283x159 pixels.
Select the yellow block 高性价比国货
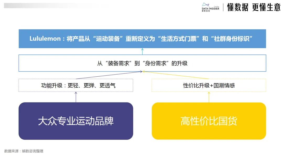(x=209, y=121)
